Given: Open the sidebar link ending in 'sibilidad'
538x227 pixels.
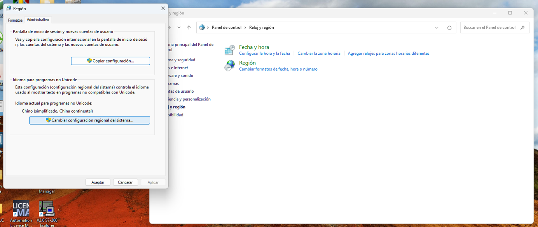Looking at the screenshot, I should point(176,115).
